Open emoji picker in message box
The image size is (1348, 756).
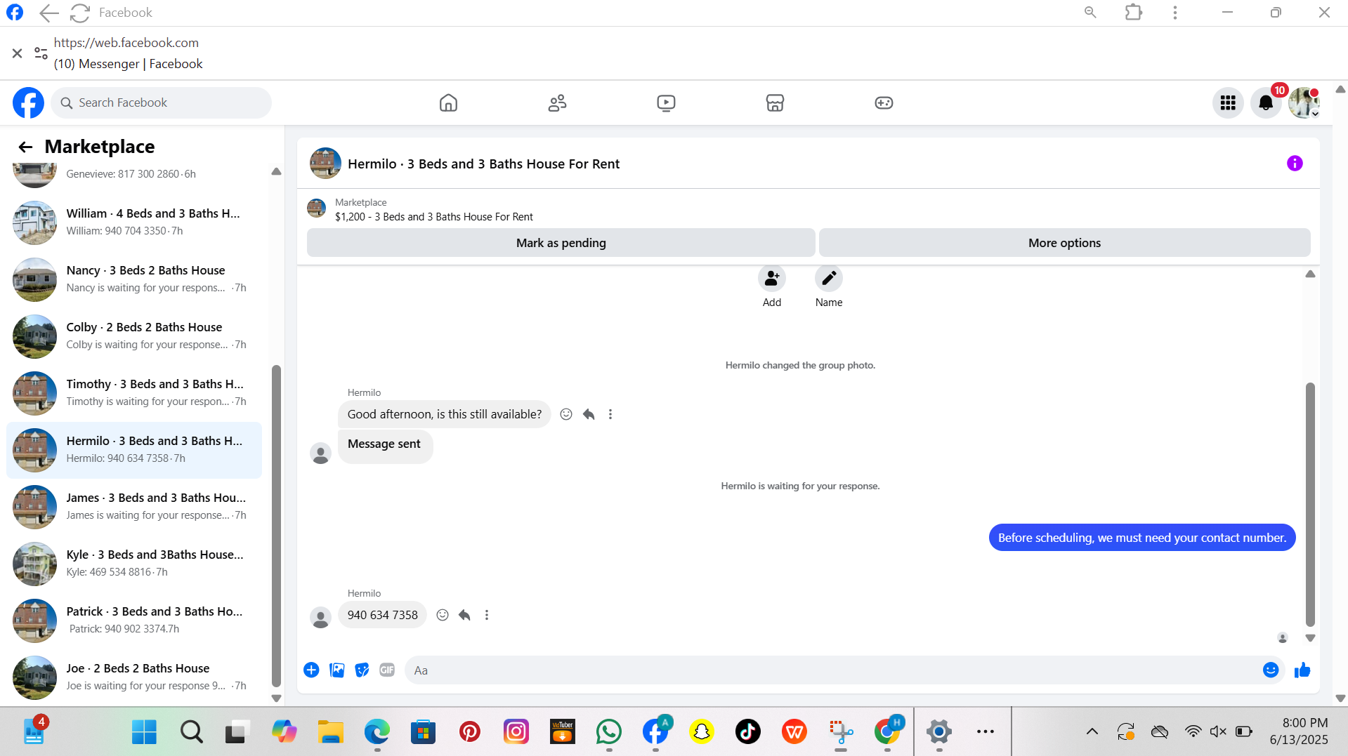1271,670
